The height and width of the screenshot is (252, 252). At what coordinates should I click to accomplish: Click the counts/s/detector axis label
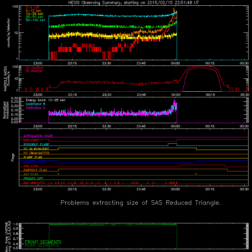point(9,33)
